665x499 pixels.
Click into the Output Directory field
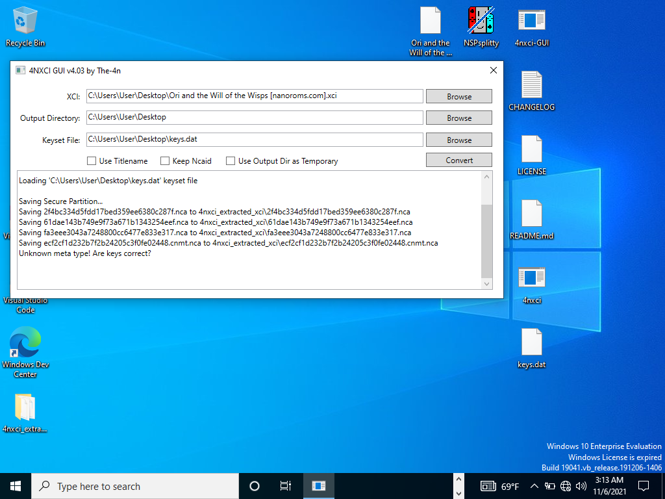255,118
